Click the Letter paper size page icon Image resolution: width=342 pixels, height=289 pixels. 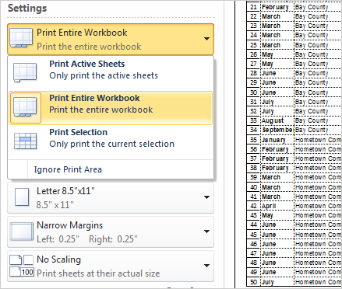22,197
